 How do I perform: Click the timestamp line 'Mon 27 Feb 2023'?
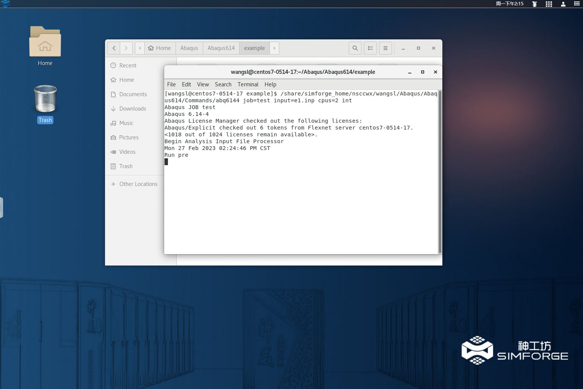coord(217,148)
